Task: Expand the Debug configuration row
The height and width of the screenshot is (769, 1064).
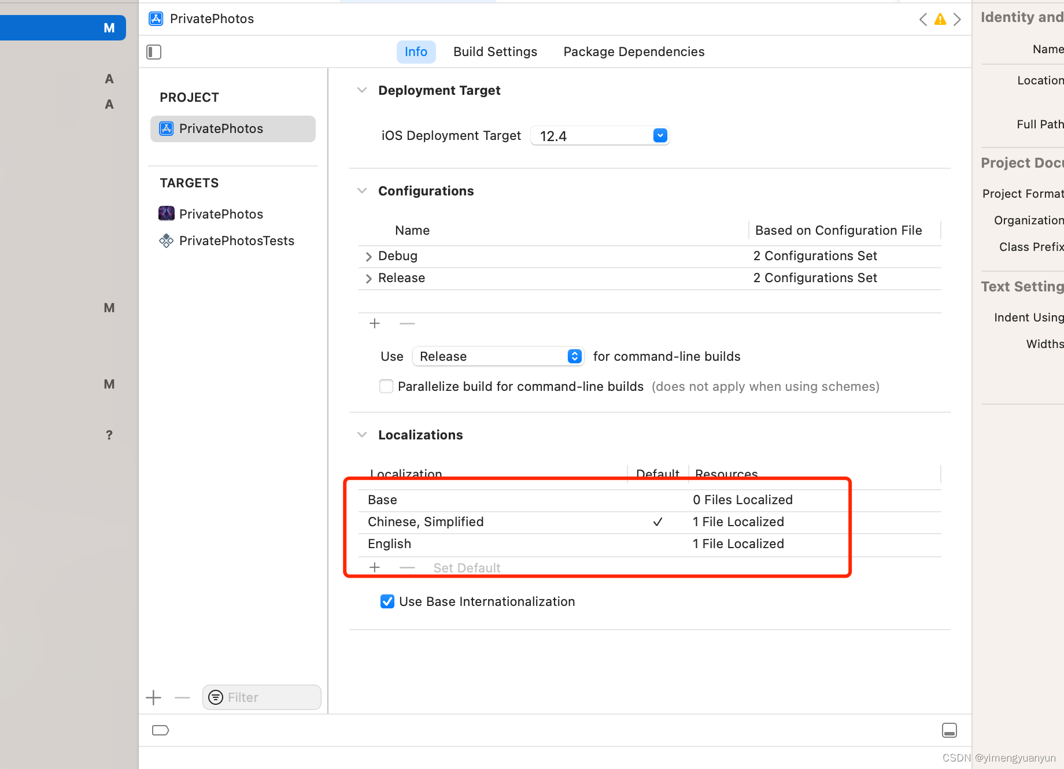Action: [369, 256]
